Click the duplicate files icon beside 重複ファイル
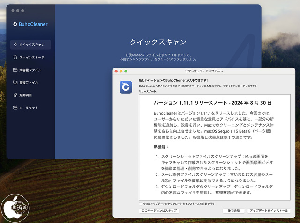Screen dimensions: 300x223 pos(15,82)
